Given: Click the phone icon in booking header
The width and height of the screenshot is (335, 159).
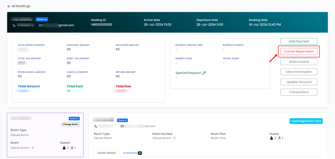Looking at the screenshot, I should click(14, 25).
